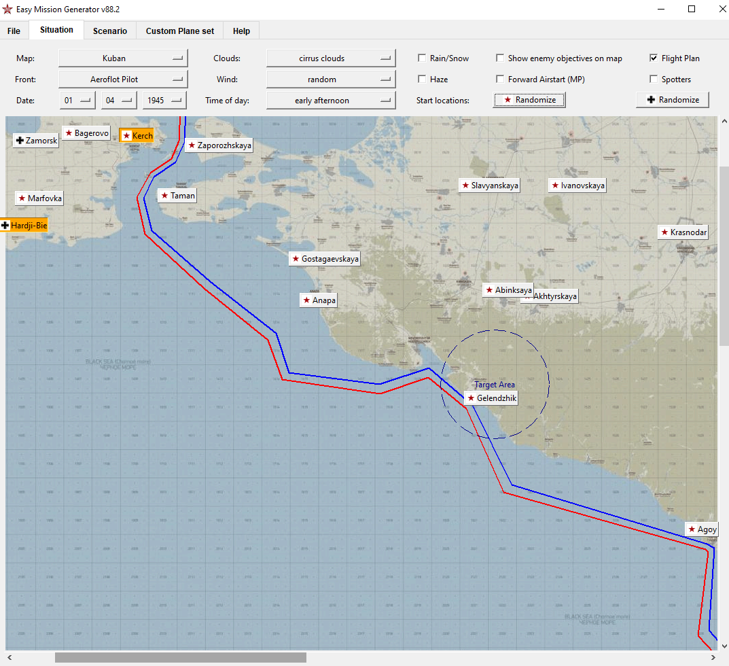Select the Zamorsk cross airfield marker
Screen dimensions: 729x666
pos(36,140)
